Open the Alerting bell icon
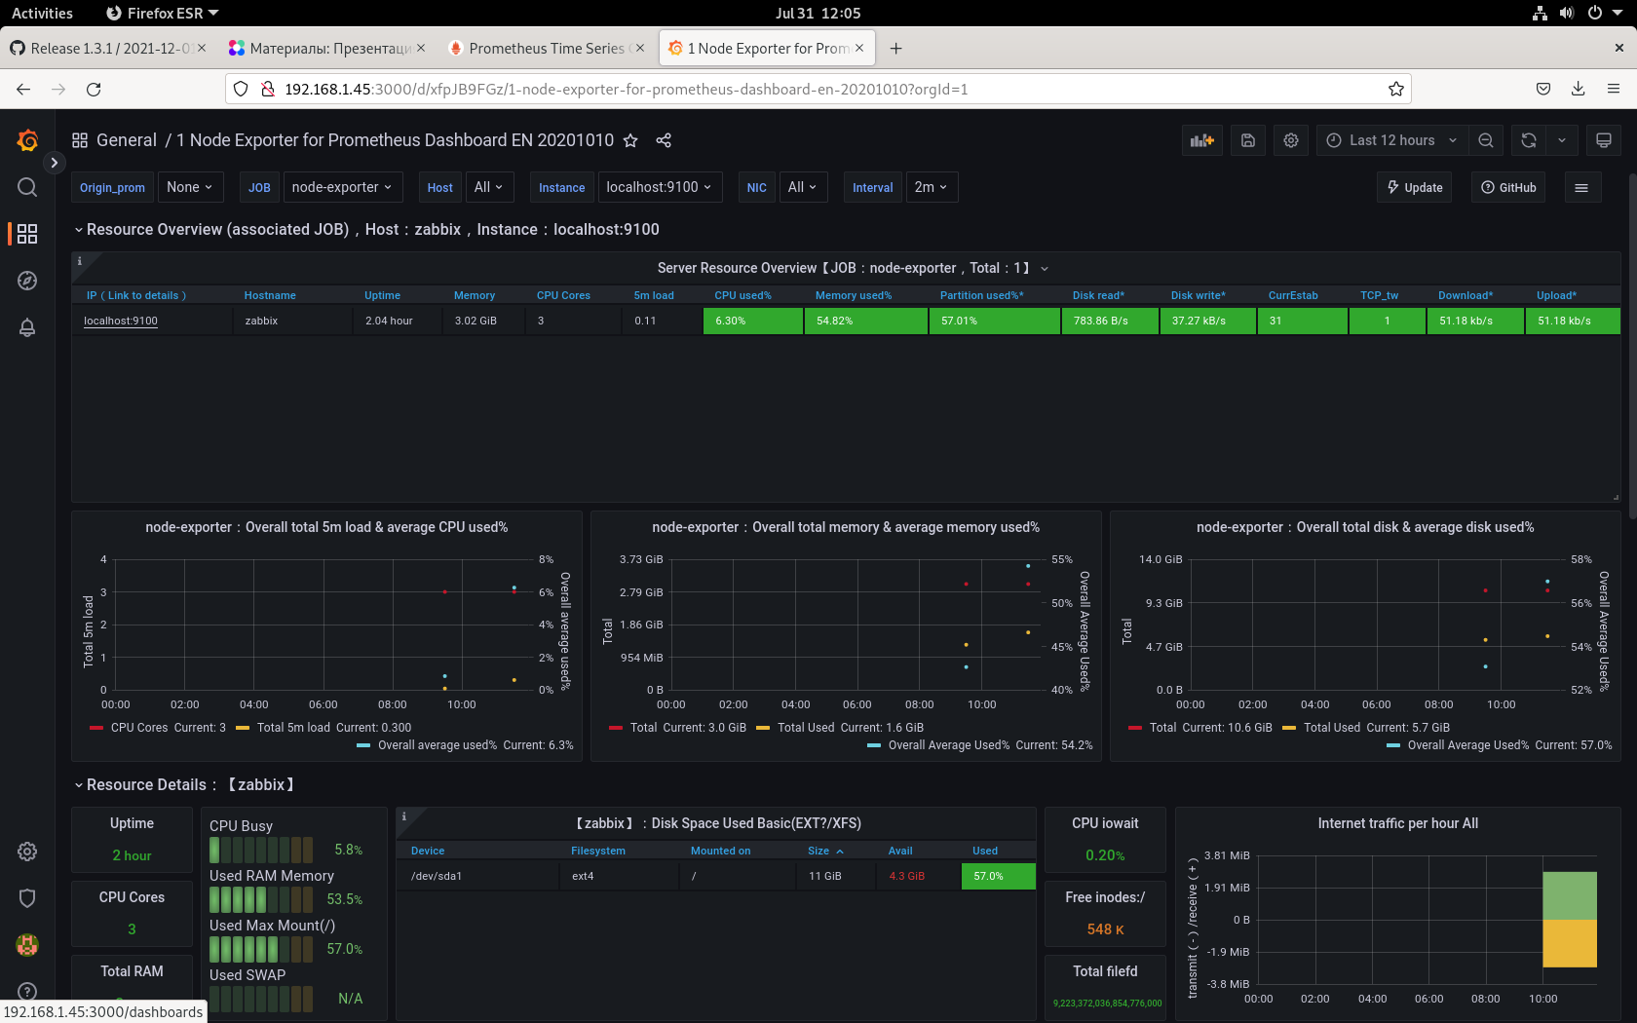Image resolution: width=1637 pixels, height=1023 pixels. click(27, 327)
